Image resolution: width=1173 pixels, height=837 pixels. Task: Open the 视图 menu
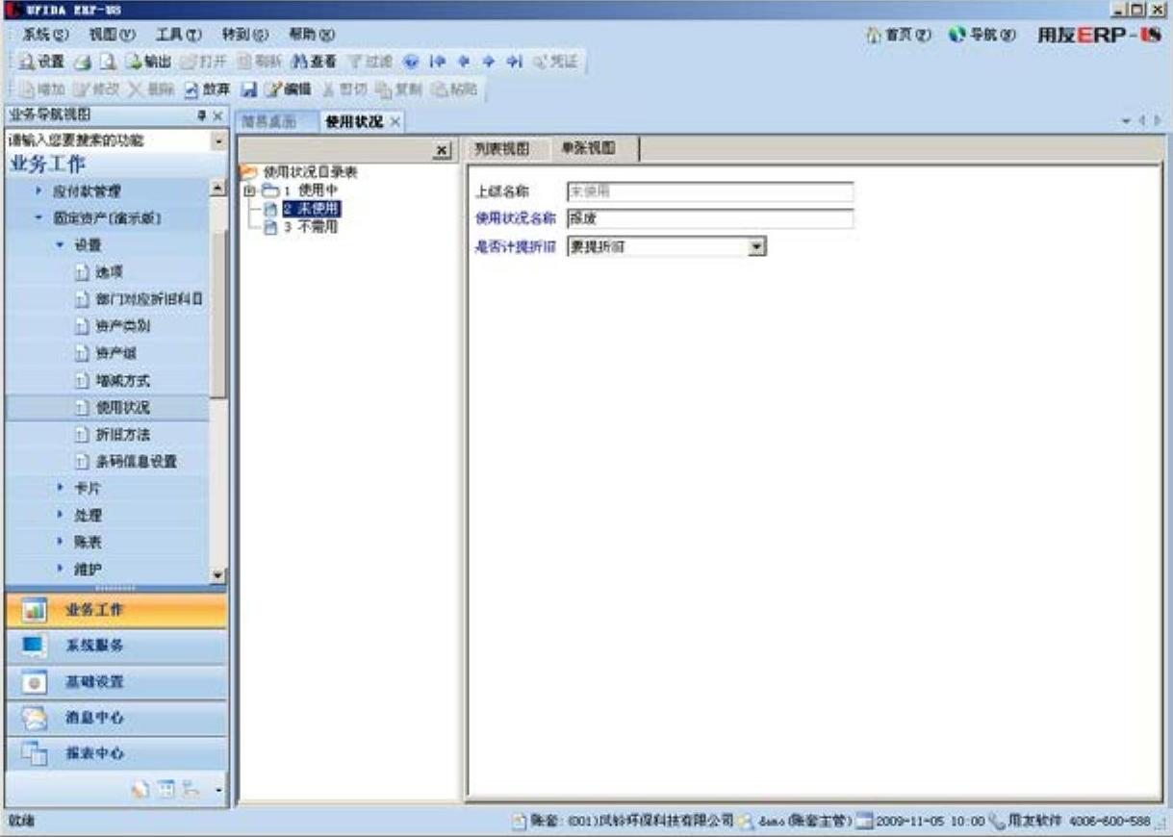tap(113, 34)
